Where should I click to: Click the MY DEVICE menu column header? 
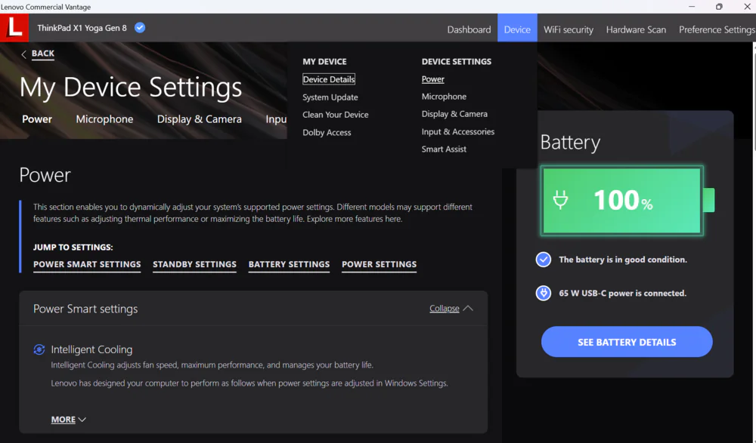(324, 62)
